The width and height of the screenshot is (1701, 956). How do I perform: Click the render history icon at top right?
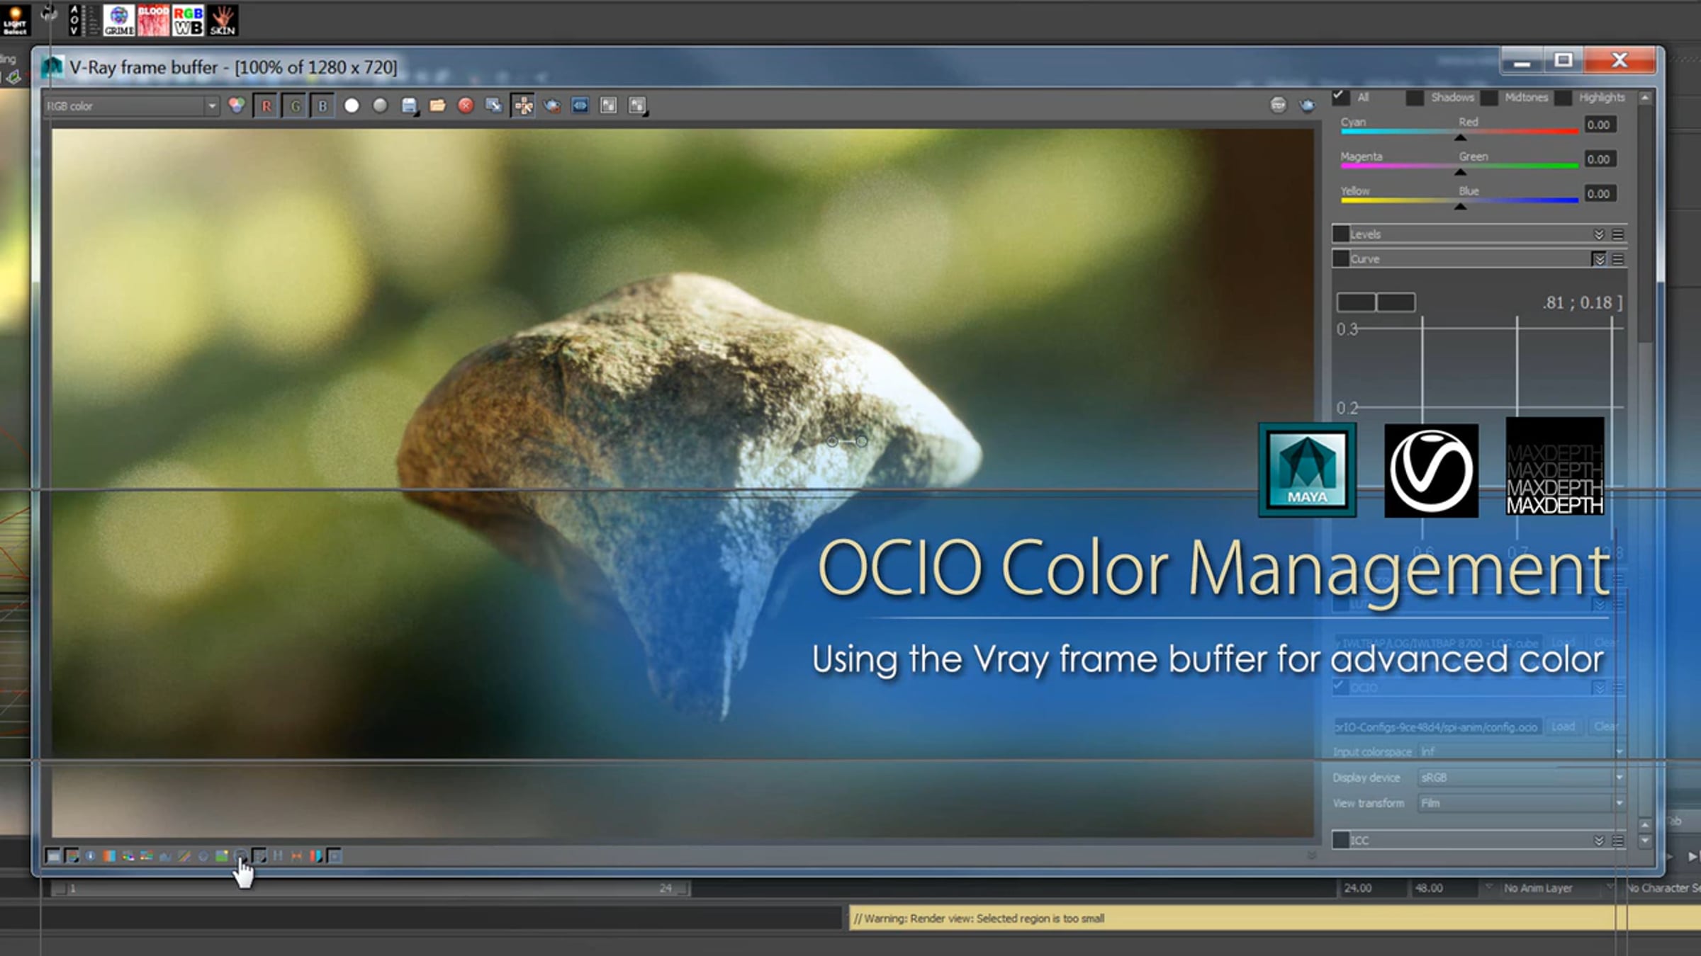(1278, 106)
